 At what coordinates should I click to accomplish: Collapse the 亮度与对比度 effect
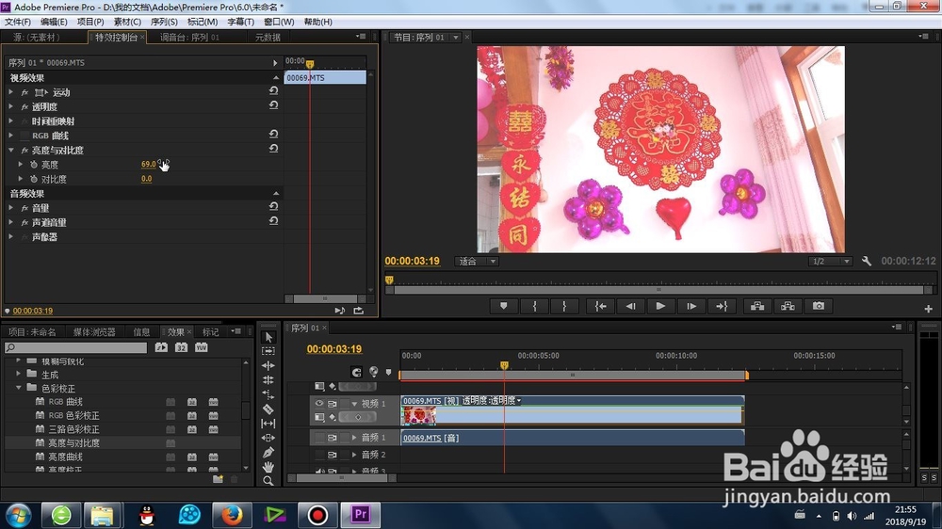(x=10, y=150)
